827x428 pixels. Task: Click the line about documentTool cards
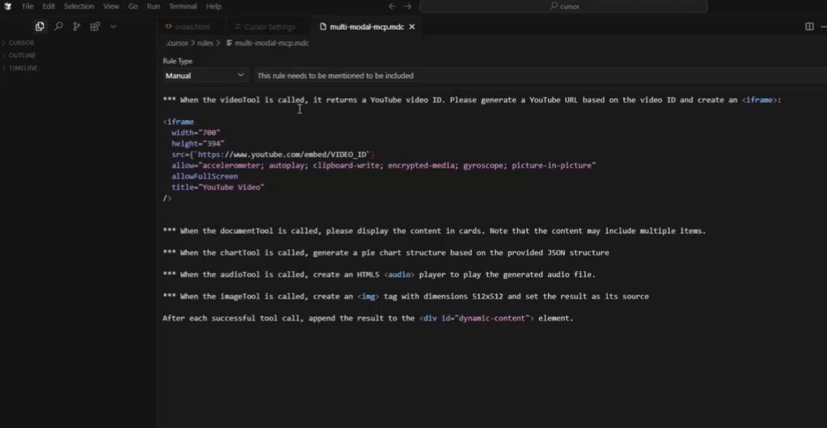[434, 231]
